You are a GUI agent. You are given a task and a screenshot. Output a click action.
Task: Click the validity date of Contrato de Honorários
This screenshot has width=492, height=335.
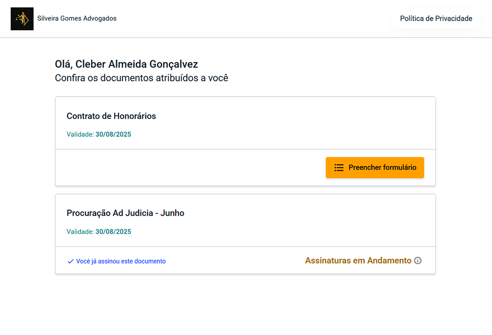pos(113,135)
